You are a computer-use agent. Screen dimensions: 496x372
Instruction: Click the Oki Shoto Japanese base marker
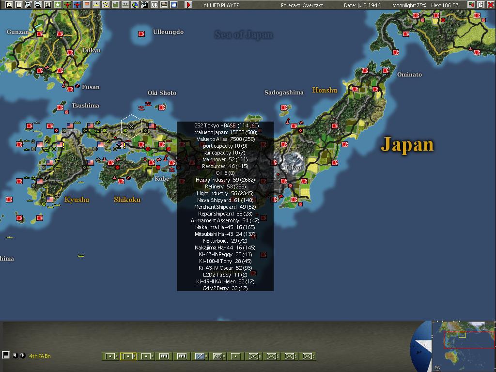pyautogui.click(x=162, y=108)
